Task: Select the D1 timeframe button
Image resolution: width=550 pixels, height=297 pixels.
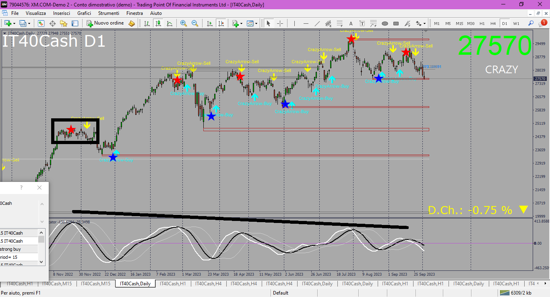Action: point(505,23)
